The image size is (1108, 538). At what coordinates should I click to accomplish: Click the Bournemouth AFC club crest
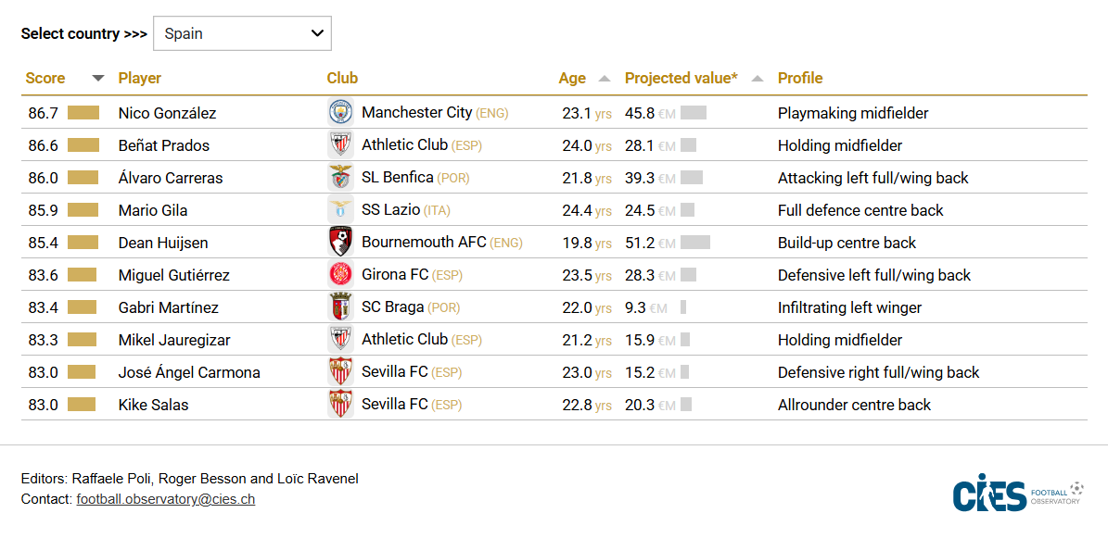point(341,243)
